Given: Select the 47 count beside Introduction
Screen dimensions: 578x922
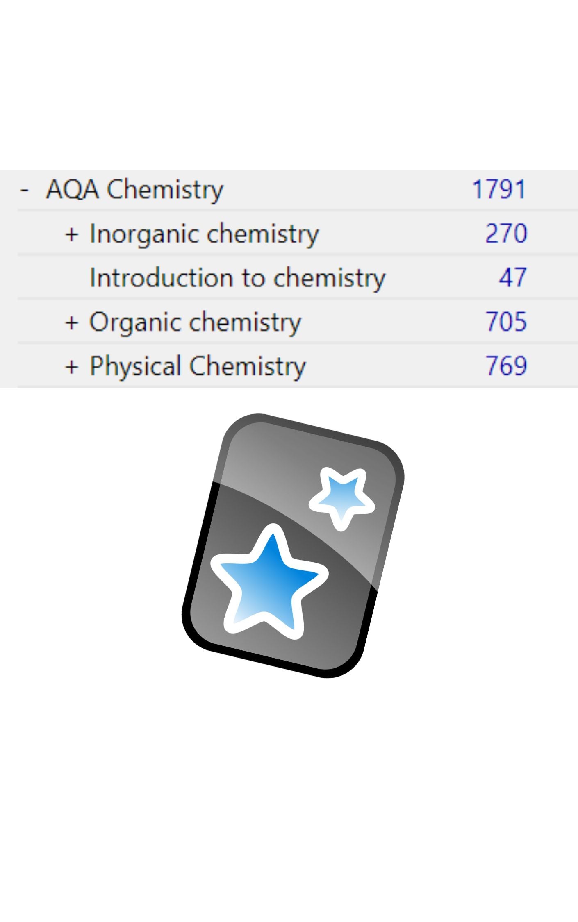Looking at the screenshot, I should tap(512, 278).
